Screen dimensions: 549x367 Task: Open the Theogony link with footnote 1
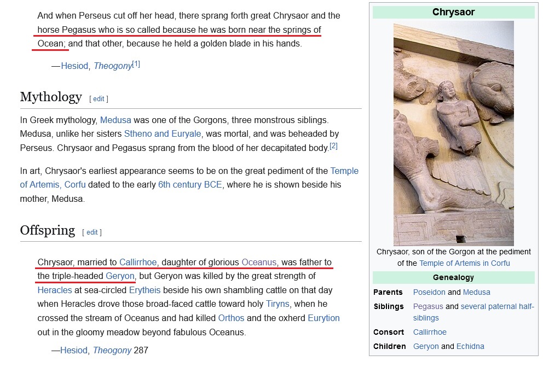tap(113, 66)
